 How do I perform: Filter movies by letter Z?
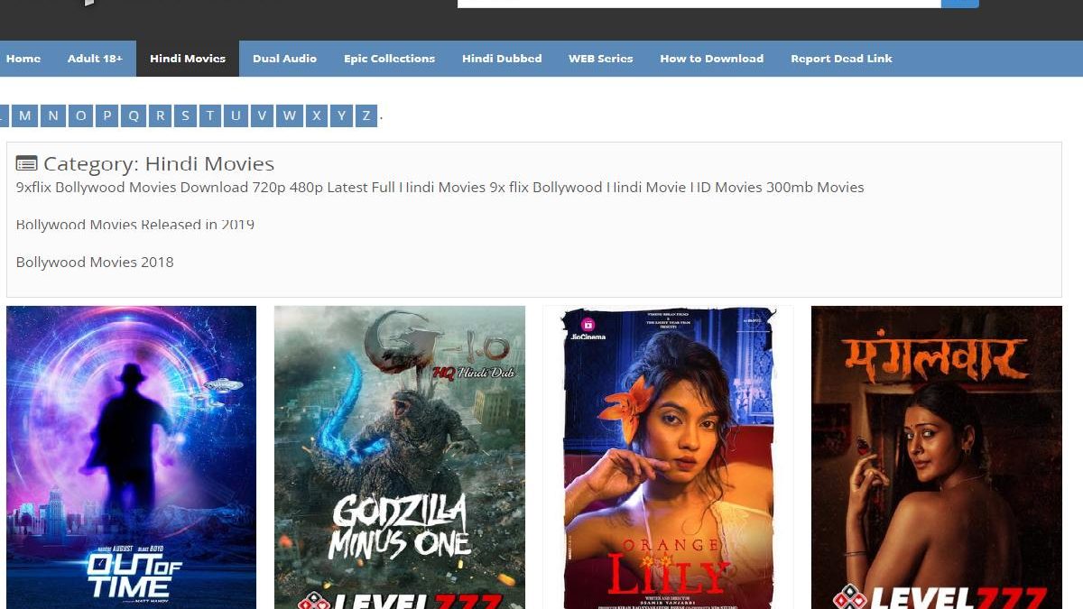pyautogui.click(x=366, y=115)
